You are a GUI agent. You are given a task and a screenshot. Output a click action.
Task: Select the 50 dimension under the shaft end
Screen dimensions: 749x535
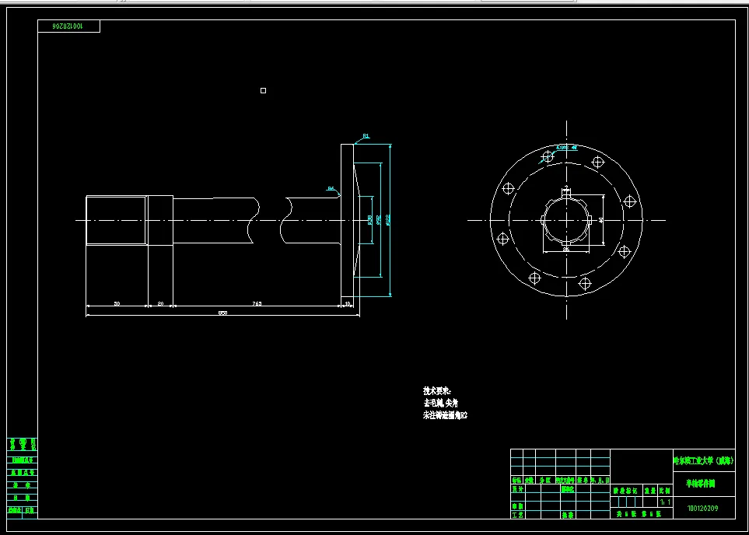pyautogui.click(x=117, y=304)
